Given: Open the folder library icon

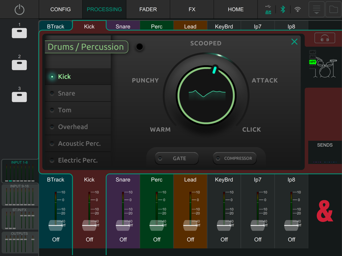Looking at the screenshot, I should 333,9.
